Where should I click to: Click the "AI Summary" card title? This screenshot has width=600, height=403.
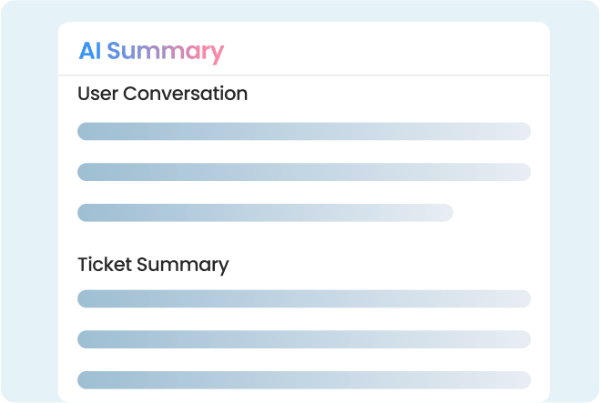click(150, 51)
